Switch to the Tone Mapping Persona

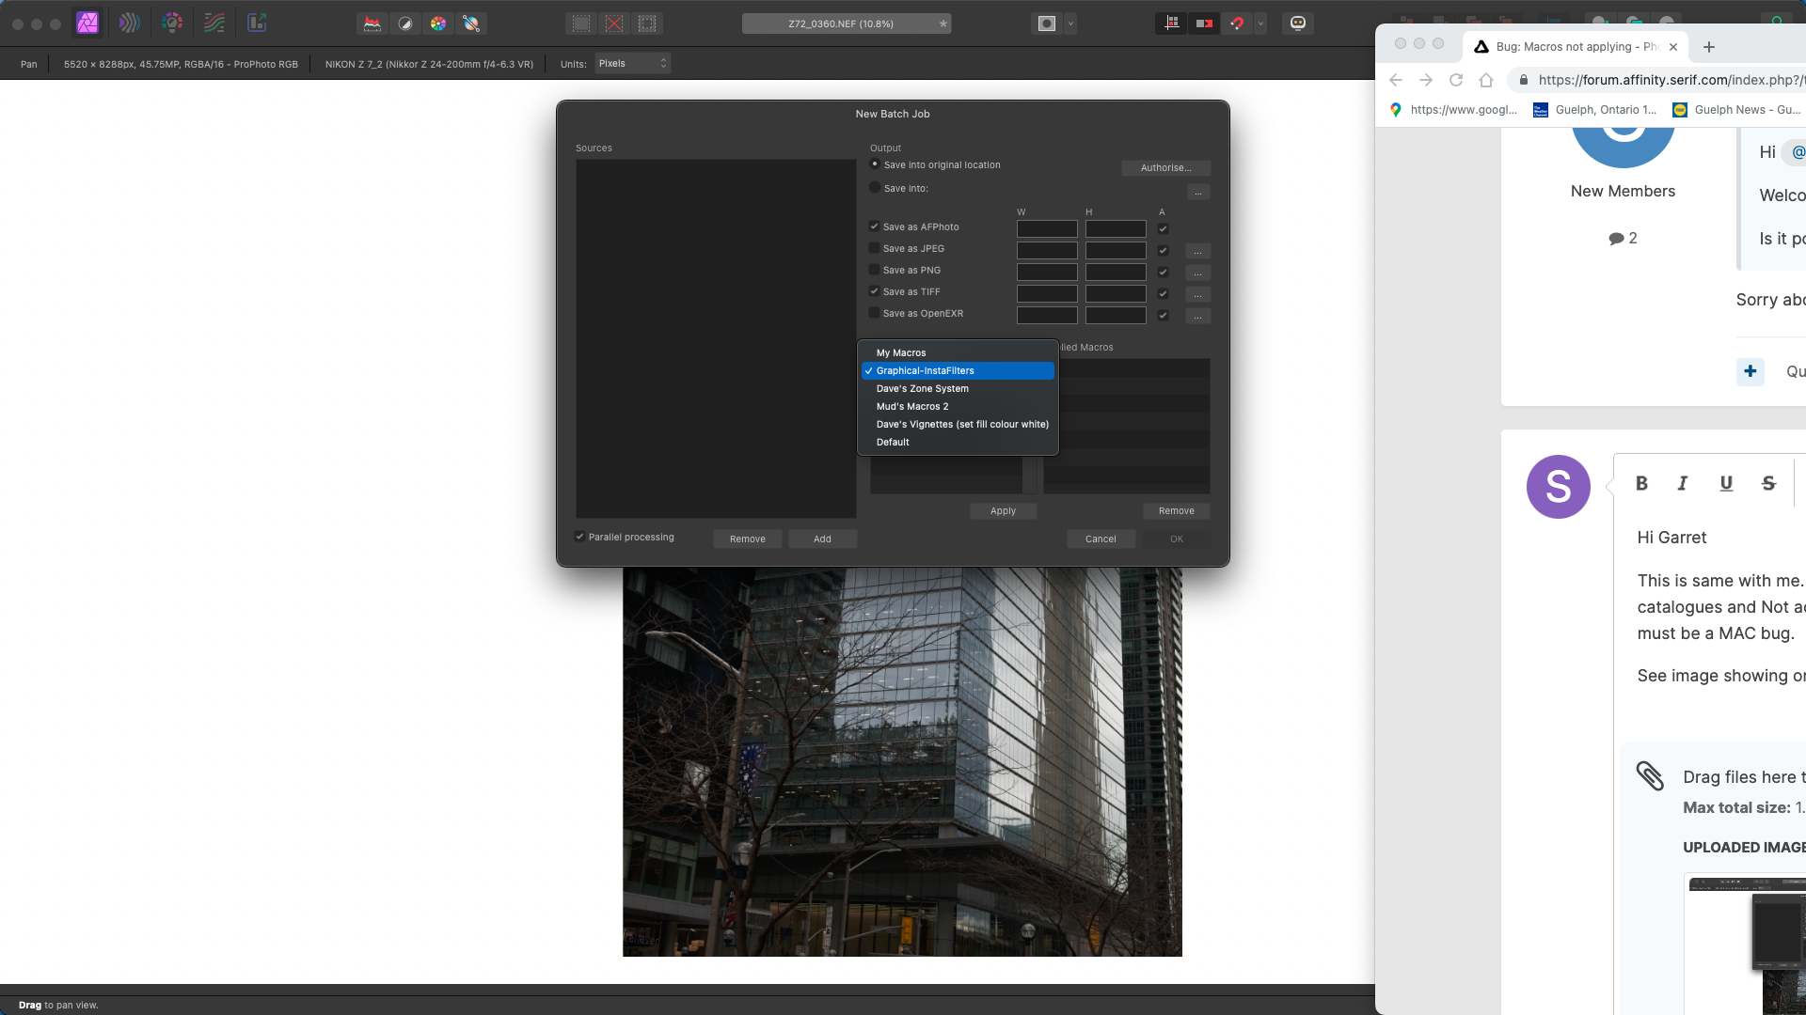point(214,22)
